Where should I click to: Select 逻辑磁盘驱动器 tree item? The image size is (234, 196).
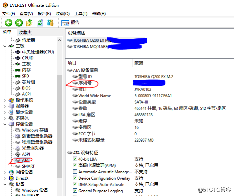[x=37, y=136]
